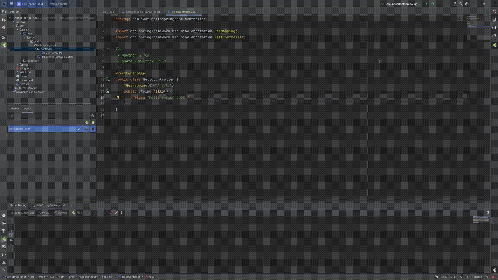This screenshot has width=498, height=280.
Task: Switch to the Console tab
Action: pyautogui.click(x=44, y=213)
